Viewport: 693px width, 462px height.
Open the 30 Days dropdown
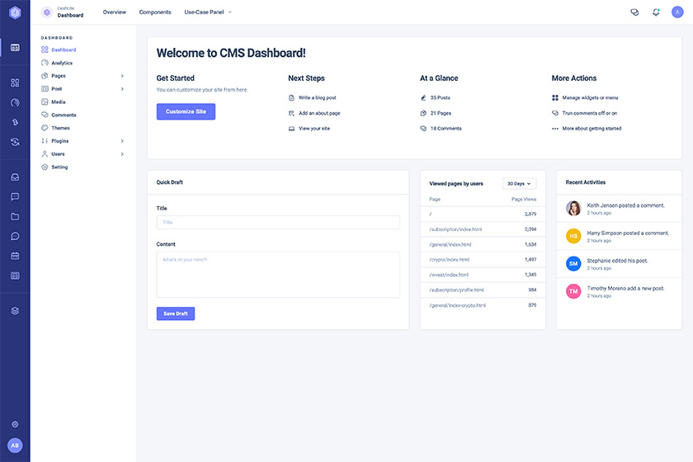click(519, 183)
